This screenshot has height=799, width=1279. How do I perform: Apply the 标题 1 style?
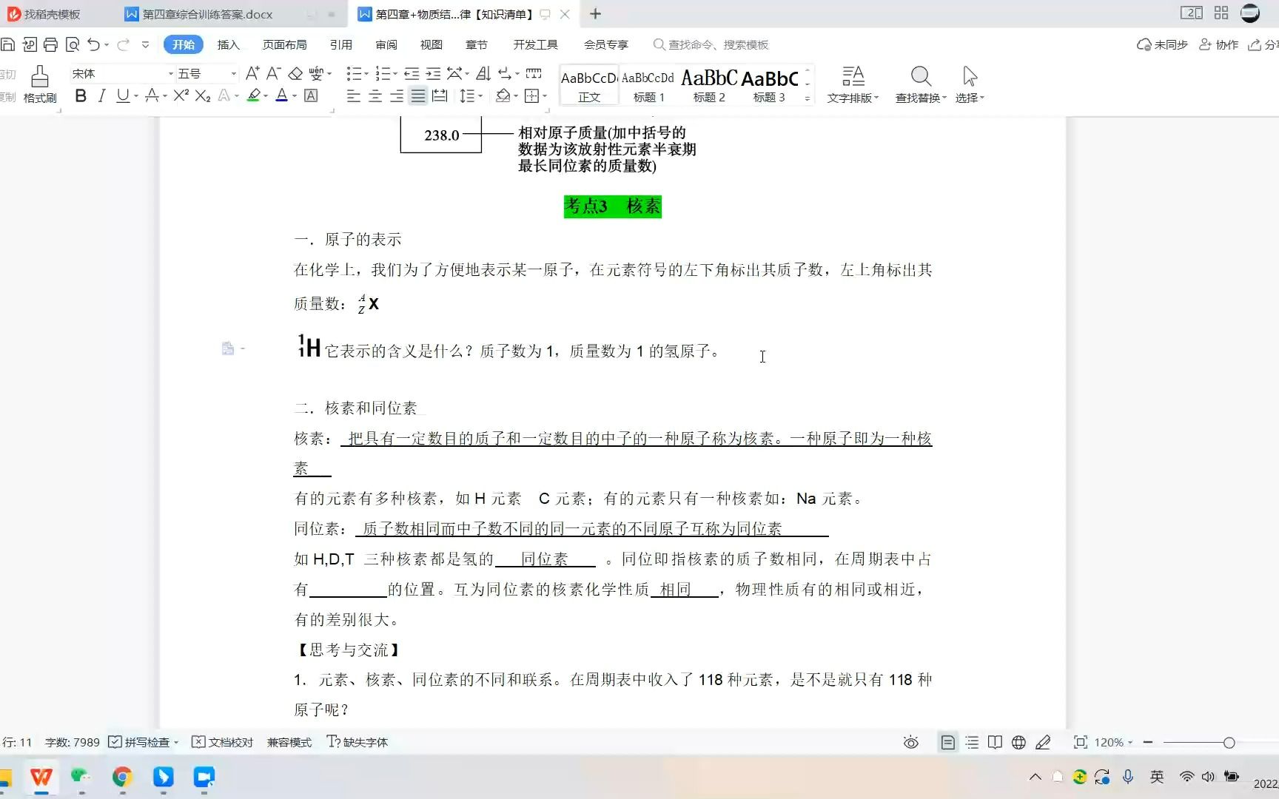point(648,84)
